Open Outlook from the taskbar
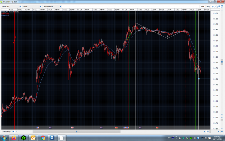Viewport: 225px width, 141px height. click(33, 138)
